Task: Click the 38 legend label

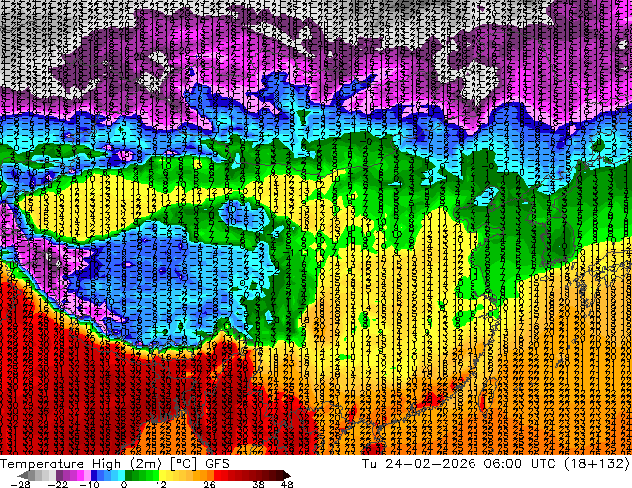Action: [x=258, y=484]
